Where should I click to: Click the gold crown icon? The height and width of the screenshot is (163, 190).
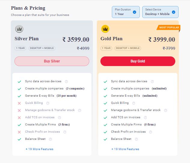(x=105, y=29)
